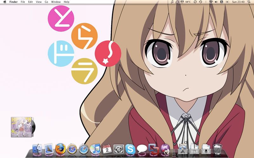The height and width of the screenshot is (158, 254).
Task: Click the 68°C temperature readout
Action: click(x=188, y=2)
